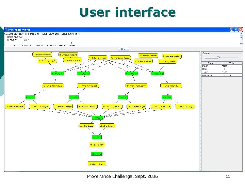Select align_warp node feeding Warp Parameters2
The image size is (245, 184).
tap(58, 74)
